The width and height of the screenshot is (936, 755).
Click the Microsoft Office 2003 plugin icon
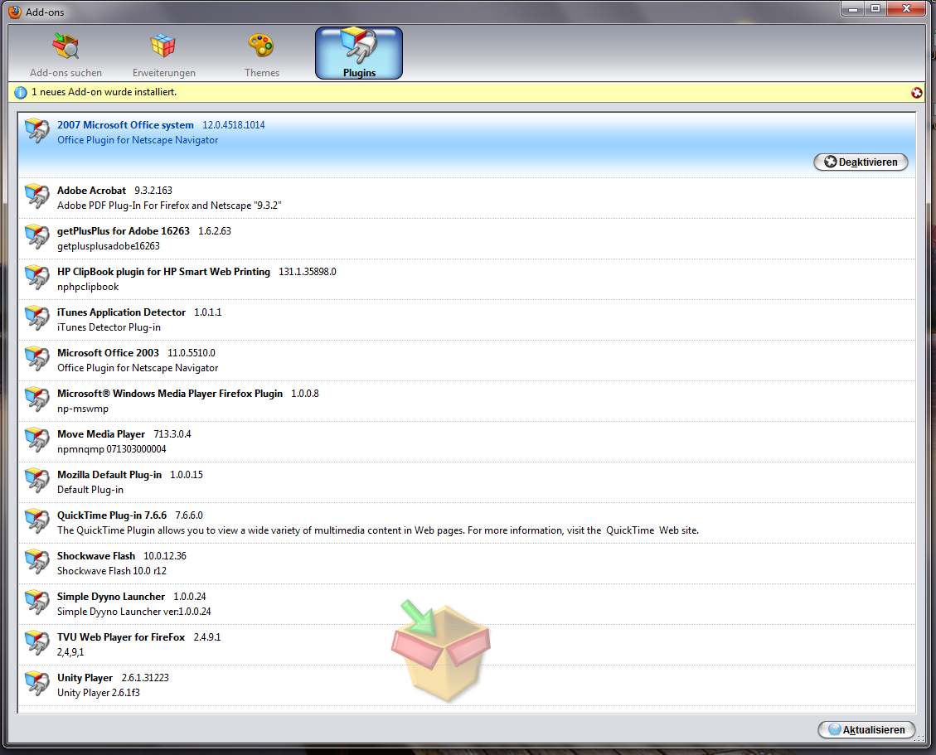click(x=37, y=358)
